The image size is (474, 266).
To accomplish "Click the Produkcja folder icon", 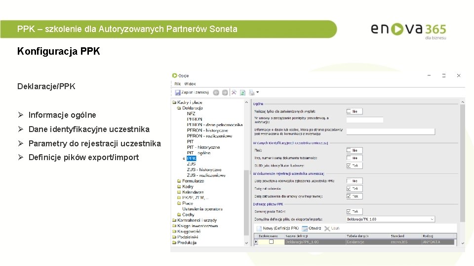I will pos(174,242).
